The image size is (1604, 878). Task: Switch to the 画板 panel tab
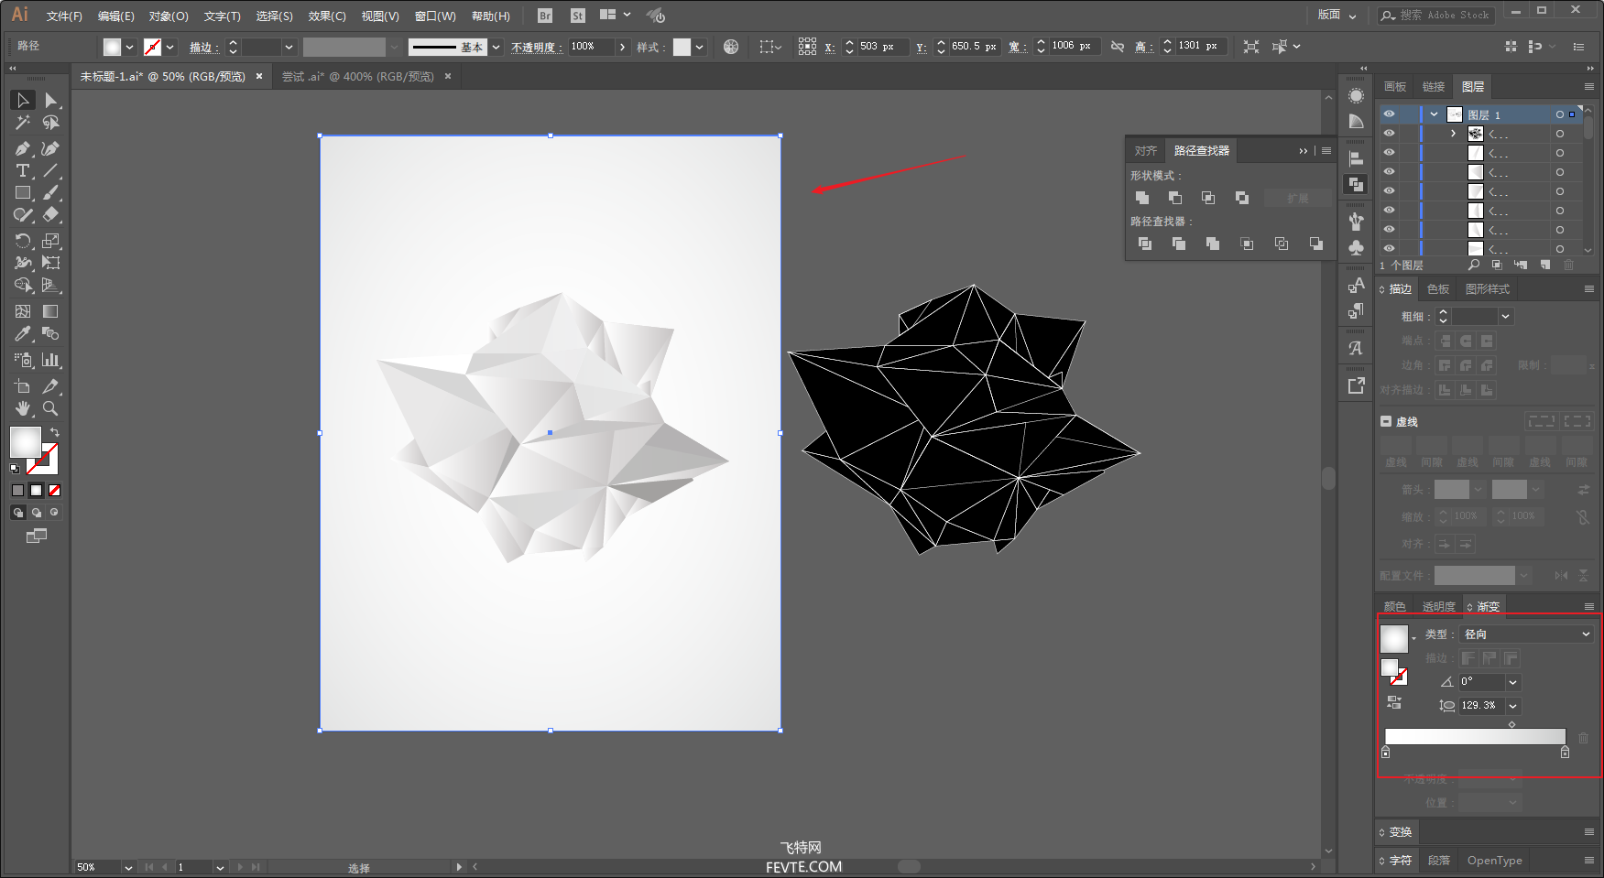(1395, 87)
